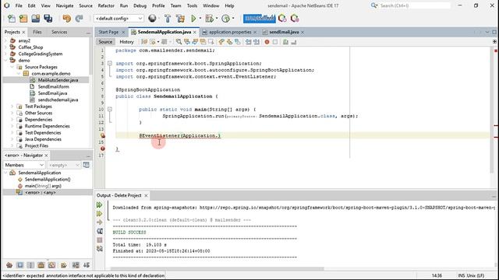This screenshot has width=499, height=280.
Task: Click the Navigator filter panel icon beside empty field
Action: coord(87,165)
